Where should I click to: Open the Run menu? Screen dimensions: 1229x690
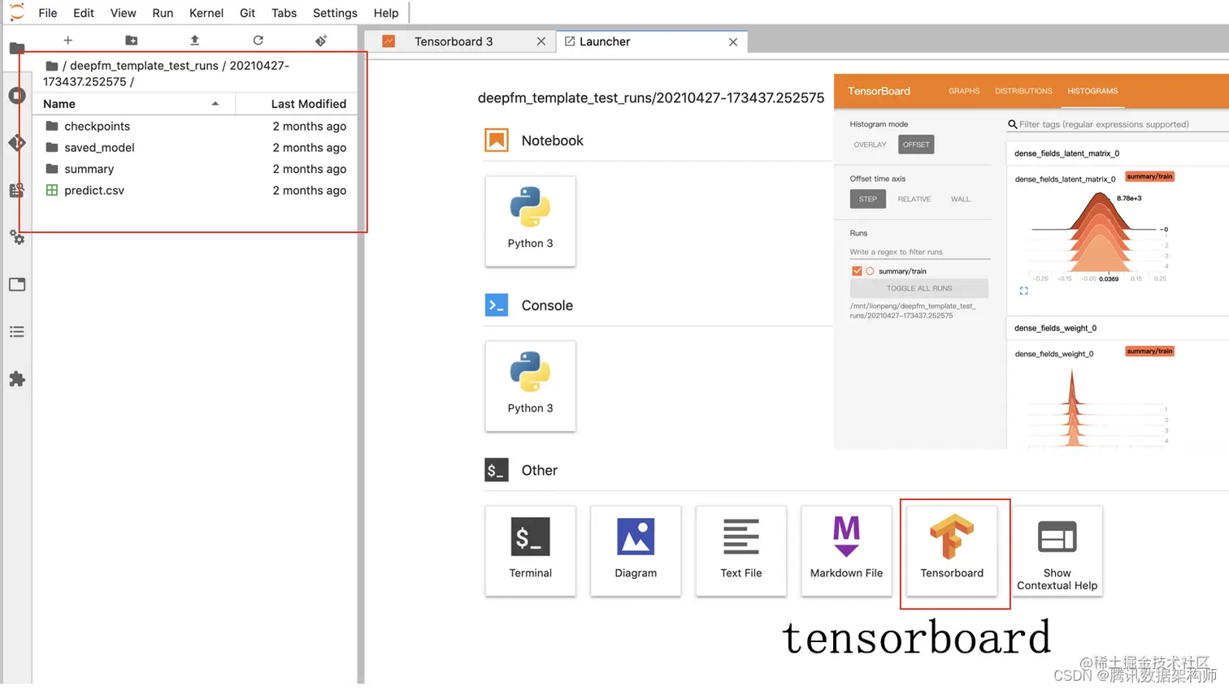tap(163, 13)
